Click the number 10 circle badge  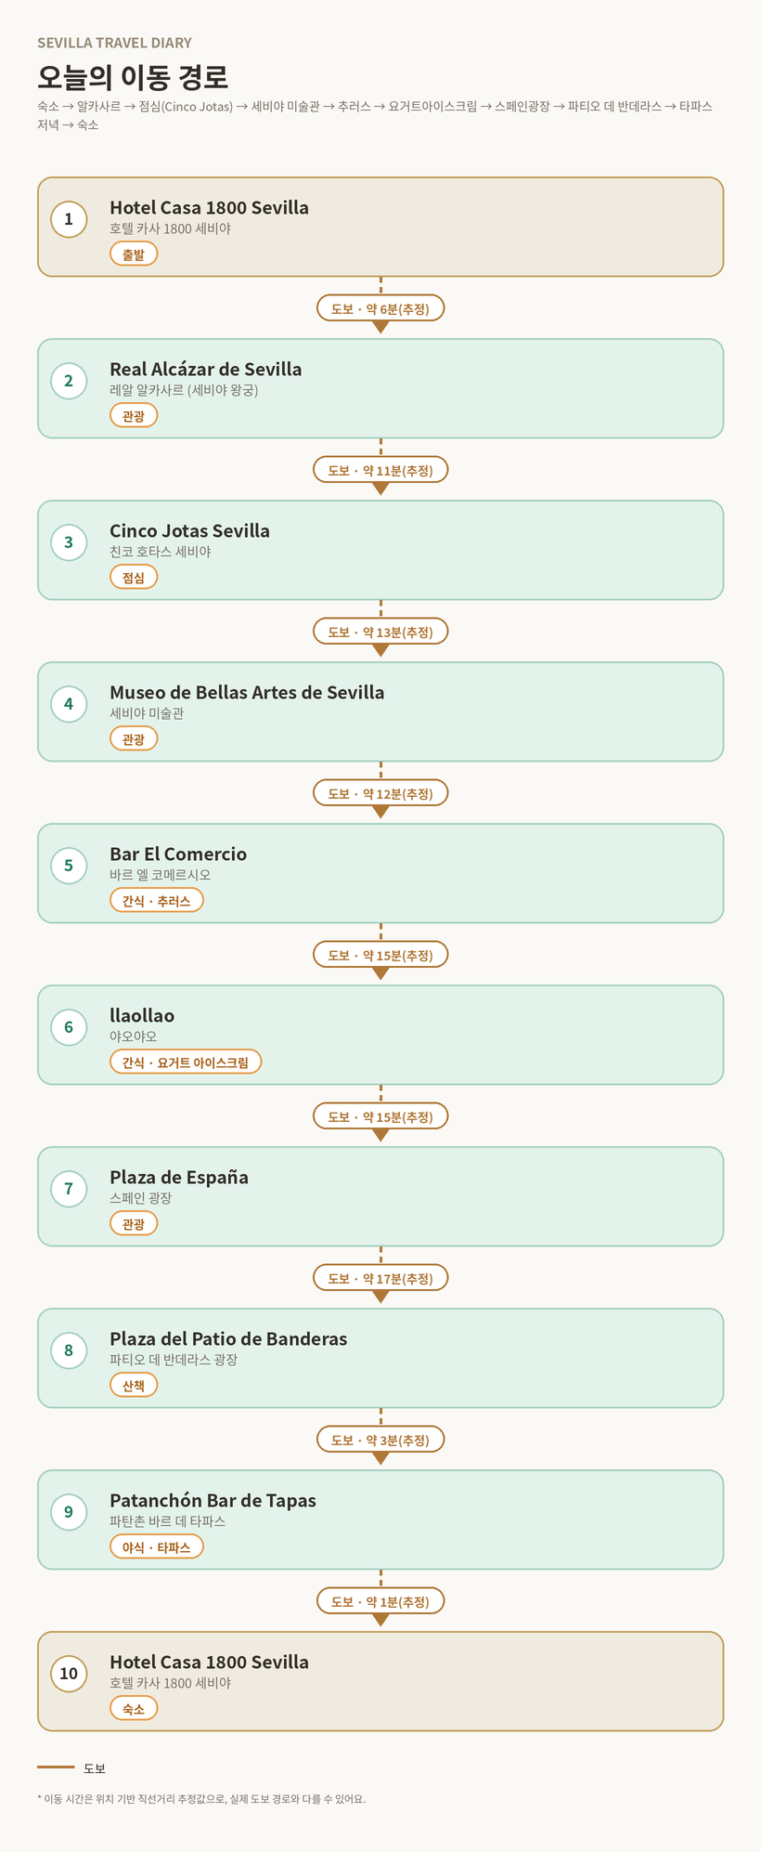point(69,1674)
